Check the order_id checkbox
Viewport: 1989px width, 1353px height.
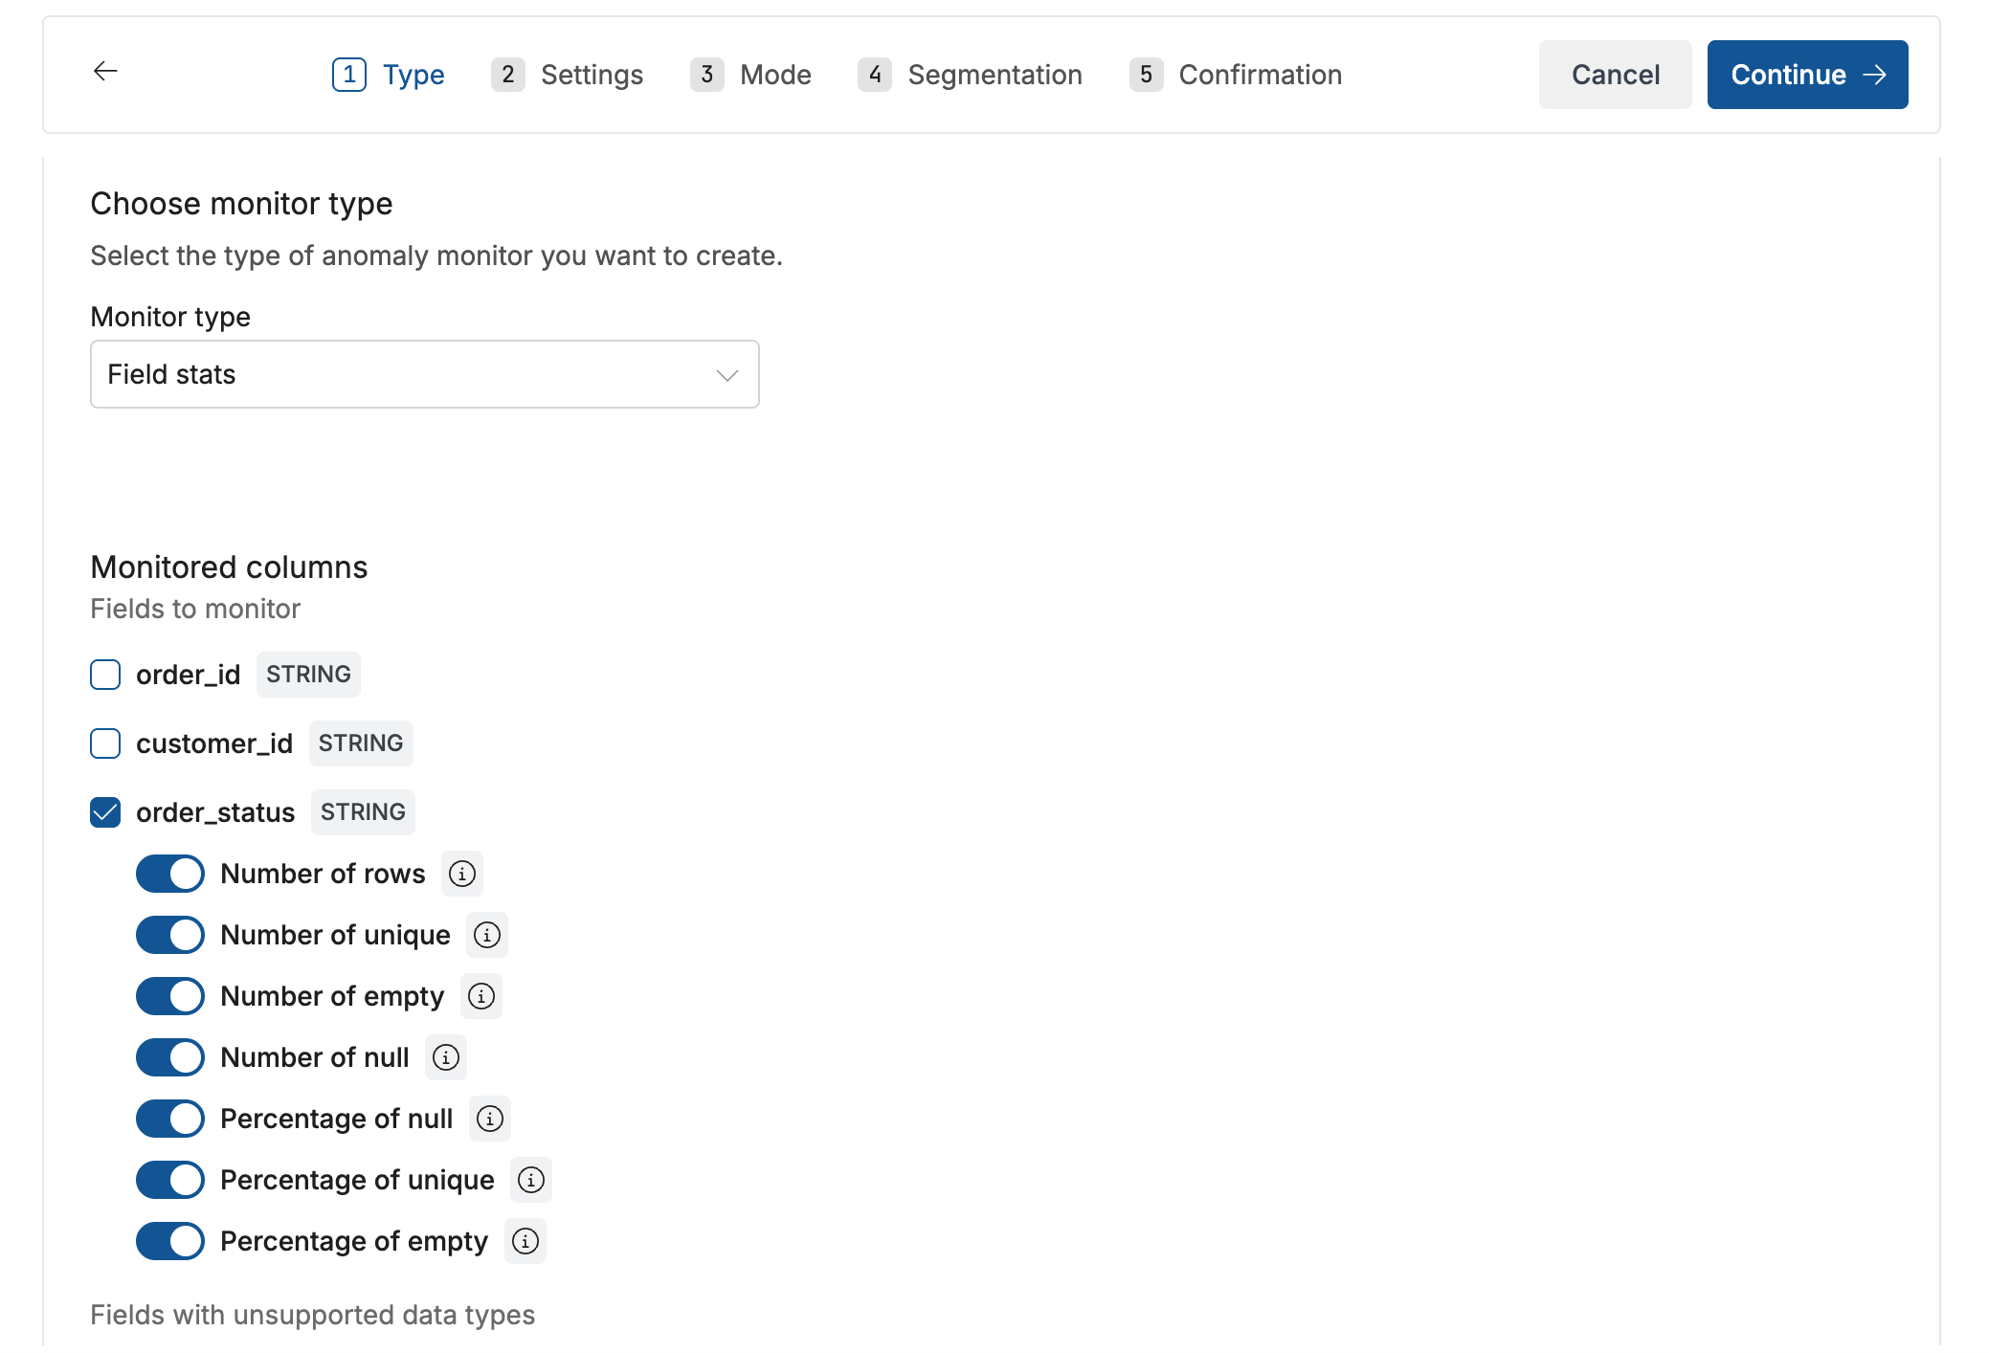pyautogui.click(x=105, y=675)
